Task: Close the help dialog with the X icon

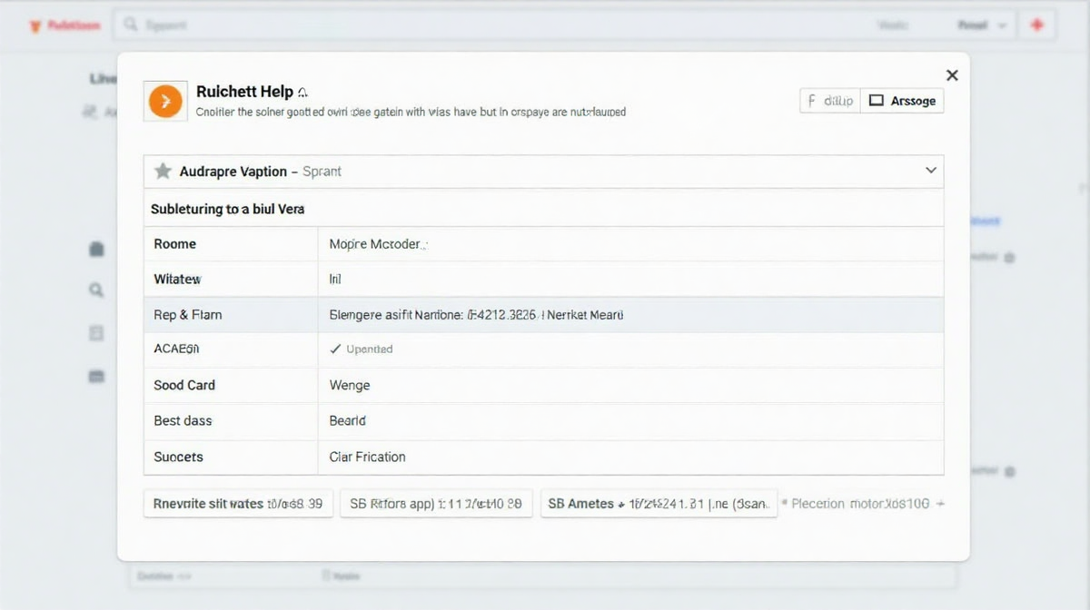Action: point(951,75)
